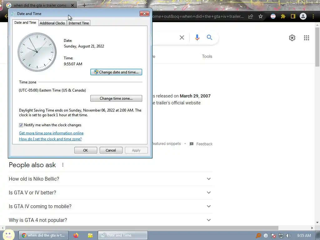Viewport: 320px width, 240px height.
Task: Expand How old is Niko Bellic
Action: coord(111,179)
